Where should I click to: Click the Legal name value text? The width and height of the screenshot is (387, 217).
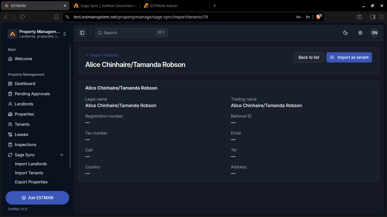[121, 106]
